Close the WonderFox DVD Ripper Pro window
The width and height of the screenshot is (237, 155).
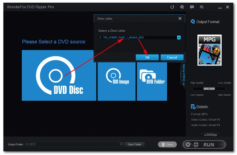[x=228, y=7]
